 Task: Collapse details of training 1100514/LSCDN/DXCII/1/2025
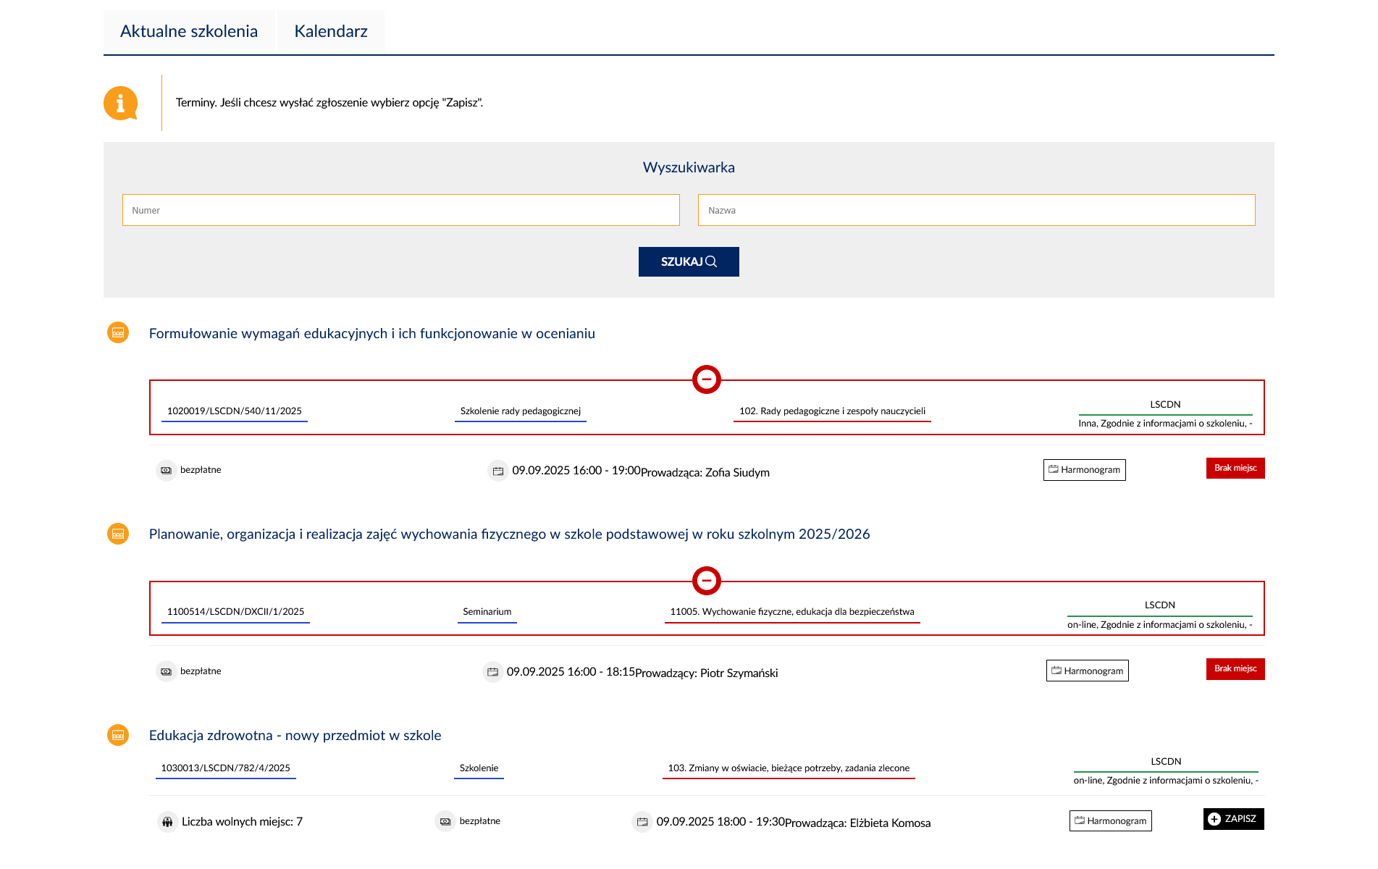pos(706,580)
